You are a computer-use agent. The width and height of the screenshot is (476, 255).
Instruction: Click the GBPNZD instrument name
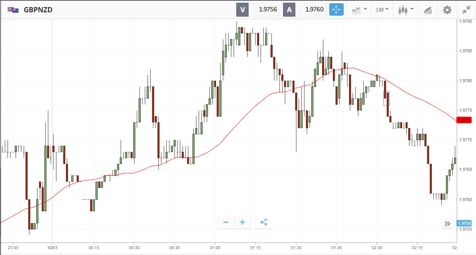[x=38, y=10]
